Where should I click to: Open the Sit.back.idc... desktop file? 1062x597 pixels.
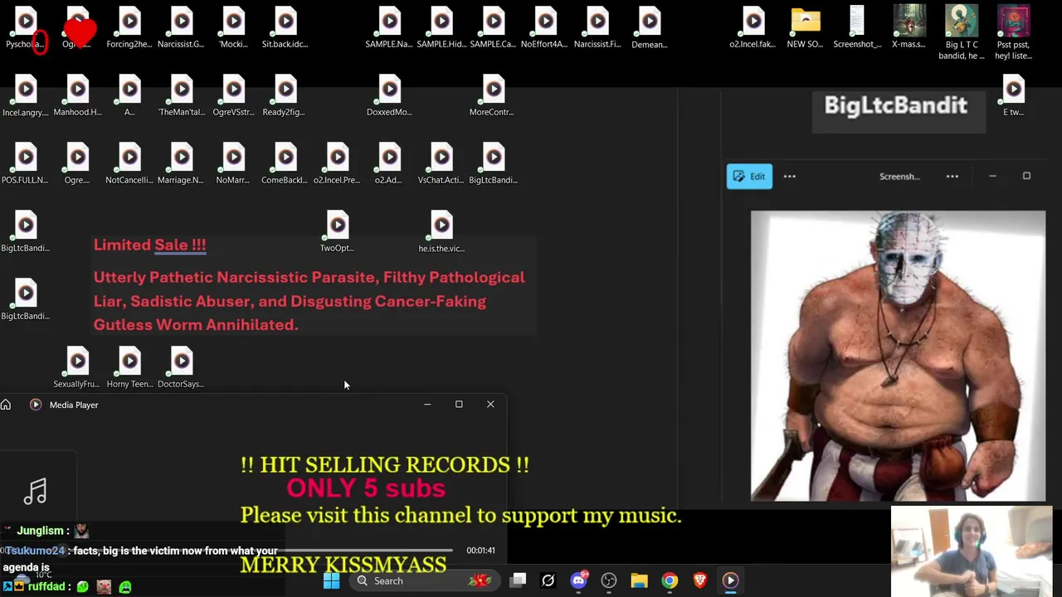285,28
